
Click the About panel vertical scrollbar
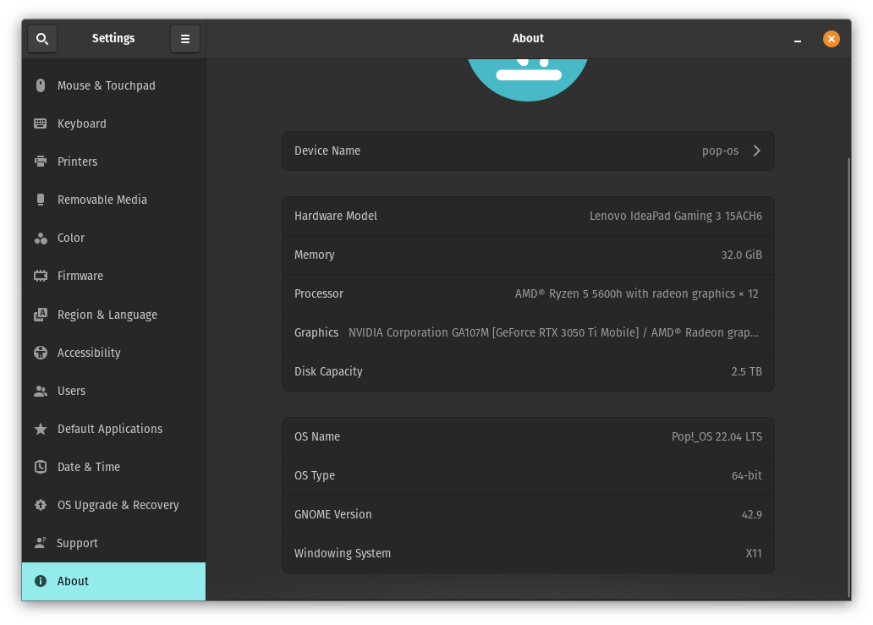848,378
